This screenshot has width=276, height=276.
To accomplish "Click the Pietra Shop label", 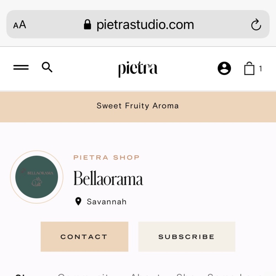I will click(107, 157).
